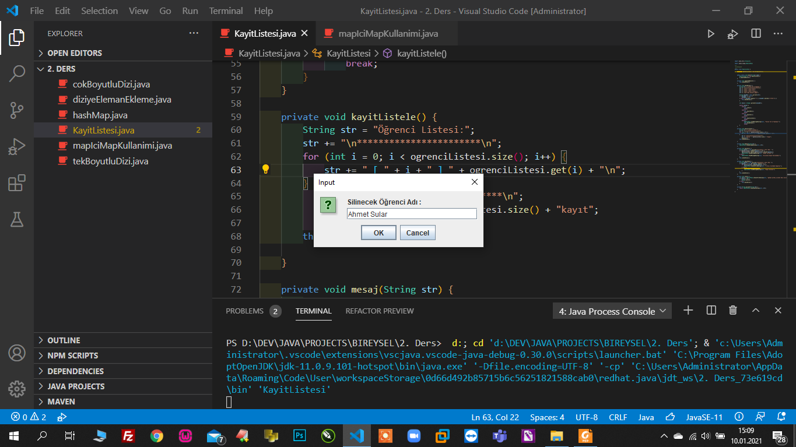Expand the JAVA PROJECTS section
Screen dimensions: 796x447
76,386
